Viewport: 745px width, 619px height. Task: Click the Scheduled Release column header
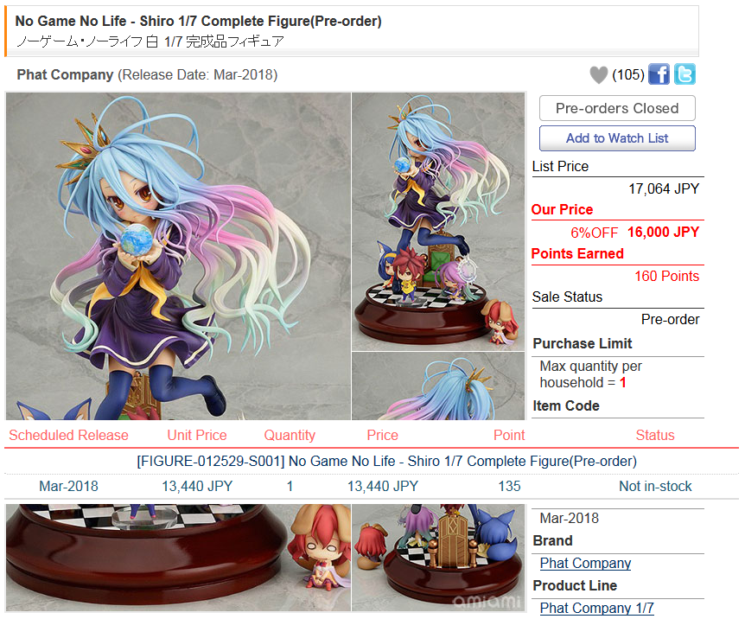pos(69,435)
